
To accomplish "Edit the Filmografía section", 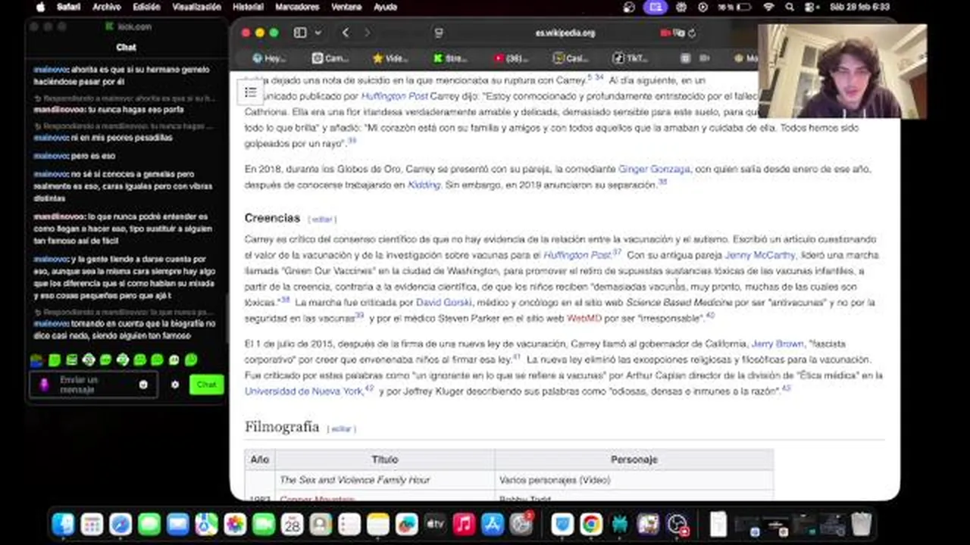I will click(342, 428).
